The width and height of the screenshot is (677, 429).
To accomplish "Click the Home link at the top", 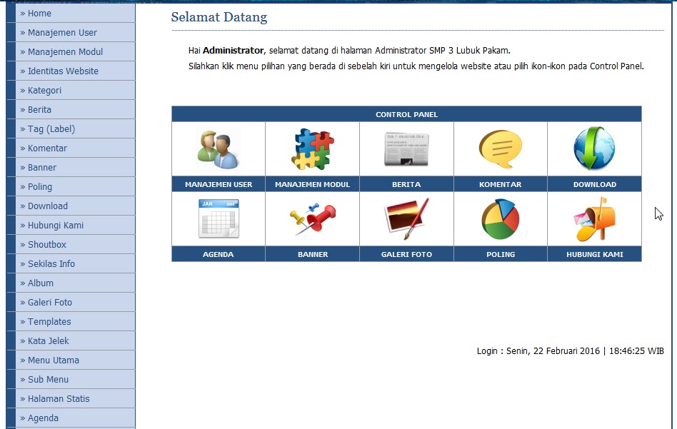I will pos(39,13).
